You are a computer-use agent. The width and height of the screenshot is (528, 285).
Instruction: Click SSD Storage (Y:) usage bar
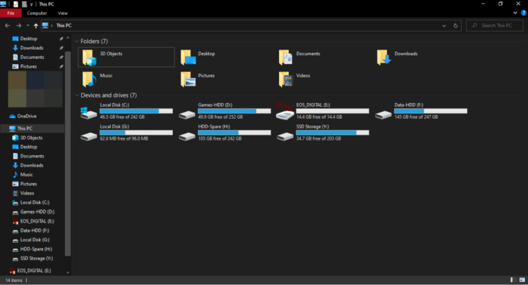pyautogui.click(x=332, y=133)
